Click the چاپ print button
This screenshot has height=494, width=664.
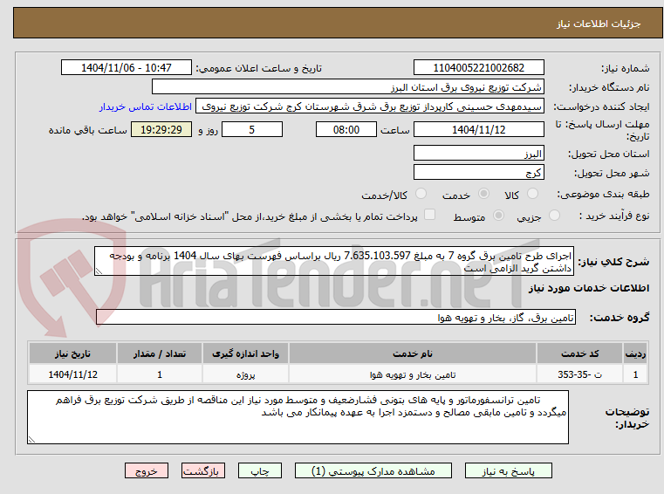coord(260,470)
